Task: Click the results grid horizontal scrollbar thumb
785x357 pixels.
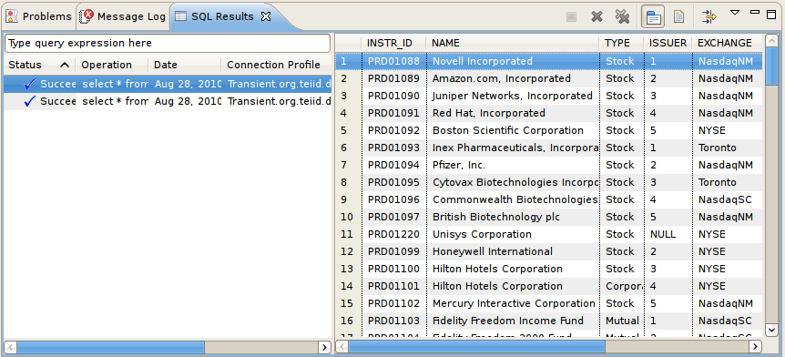Action: 476,346
